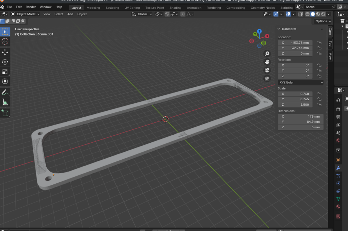This screenshot has width=348, height=231.
Task: Open the viewport Object menu
Action: (x=82, y=14)
